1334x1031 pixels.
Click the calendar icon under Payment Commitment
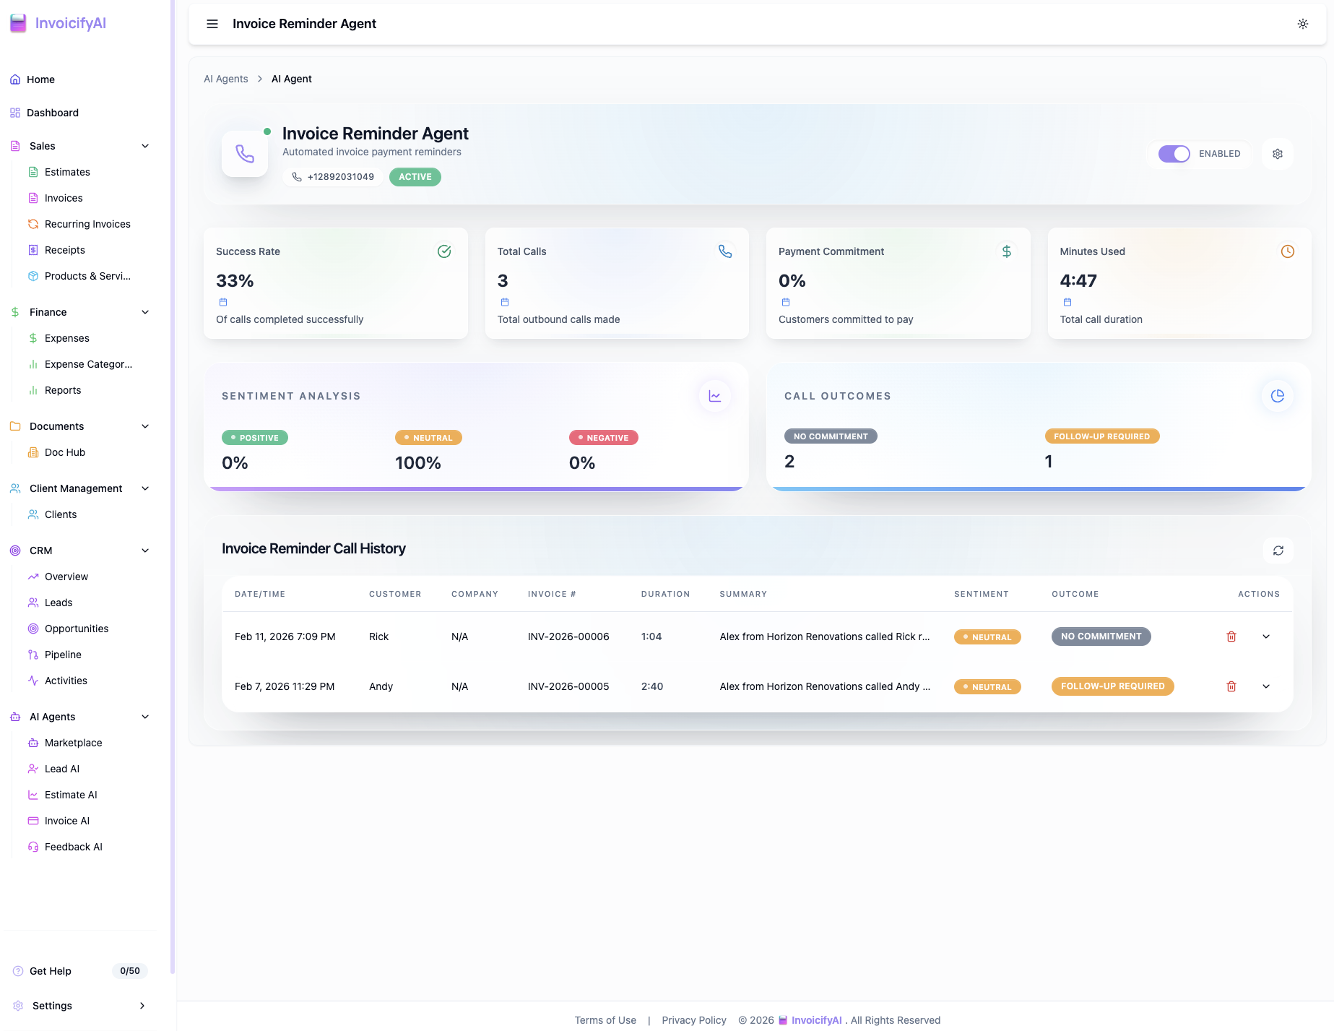click(786, 302)
